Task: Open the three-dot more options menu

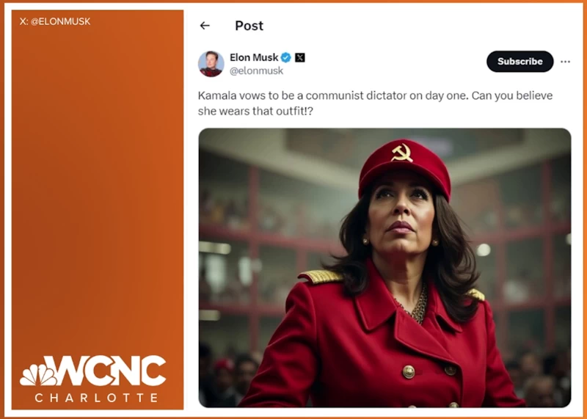Action: 565,62
